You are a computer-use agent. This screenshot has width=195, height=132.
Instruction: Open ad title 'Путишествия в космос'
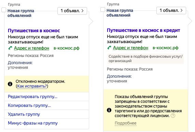34,31
